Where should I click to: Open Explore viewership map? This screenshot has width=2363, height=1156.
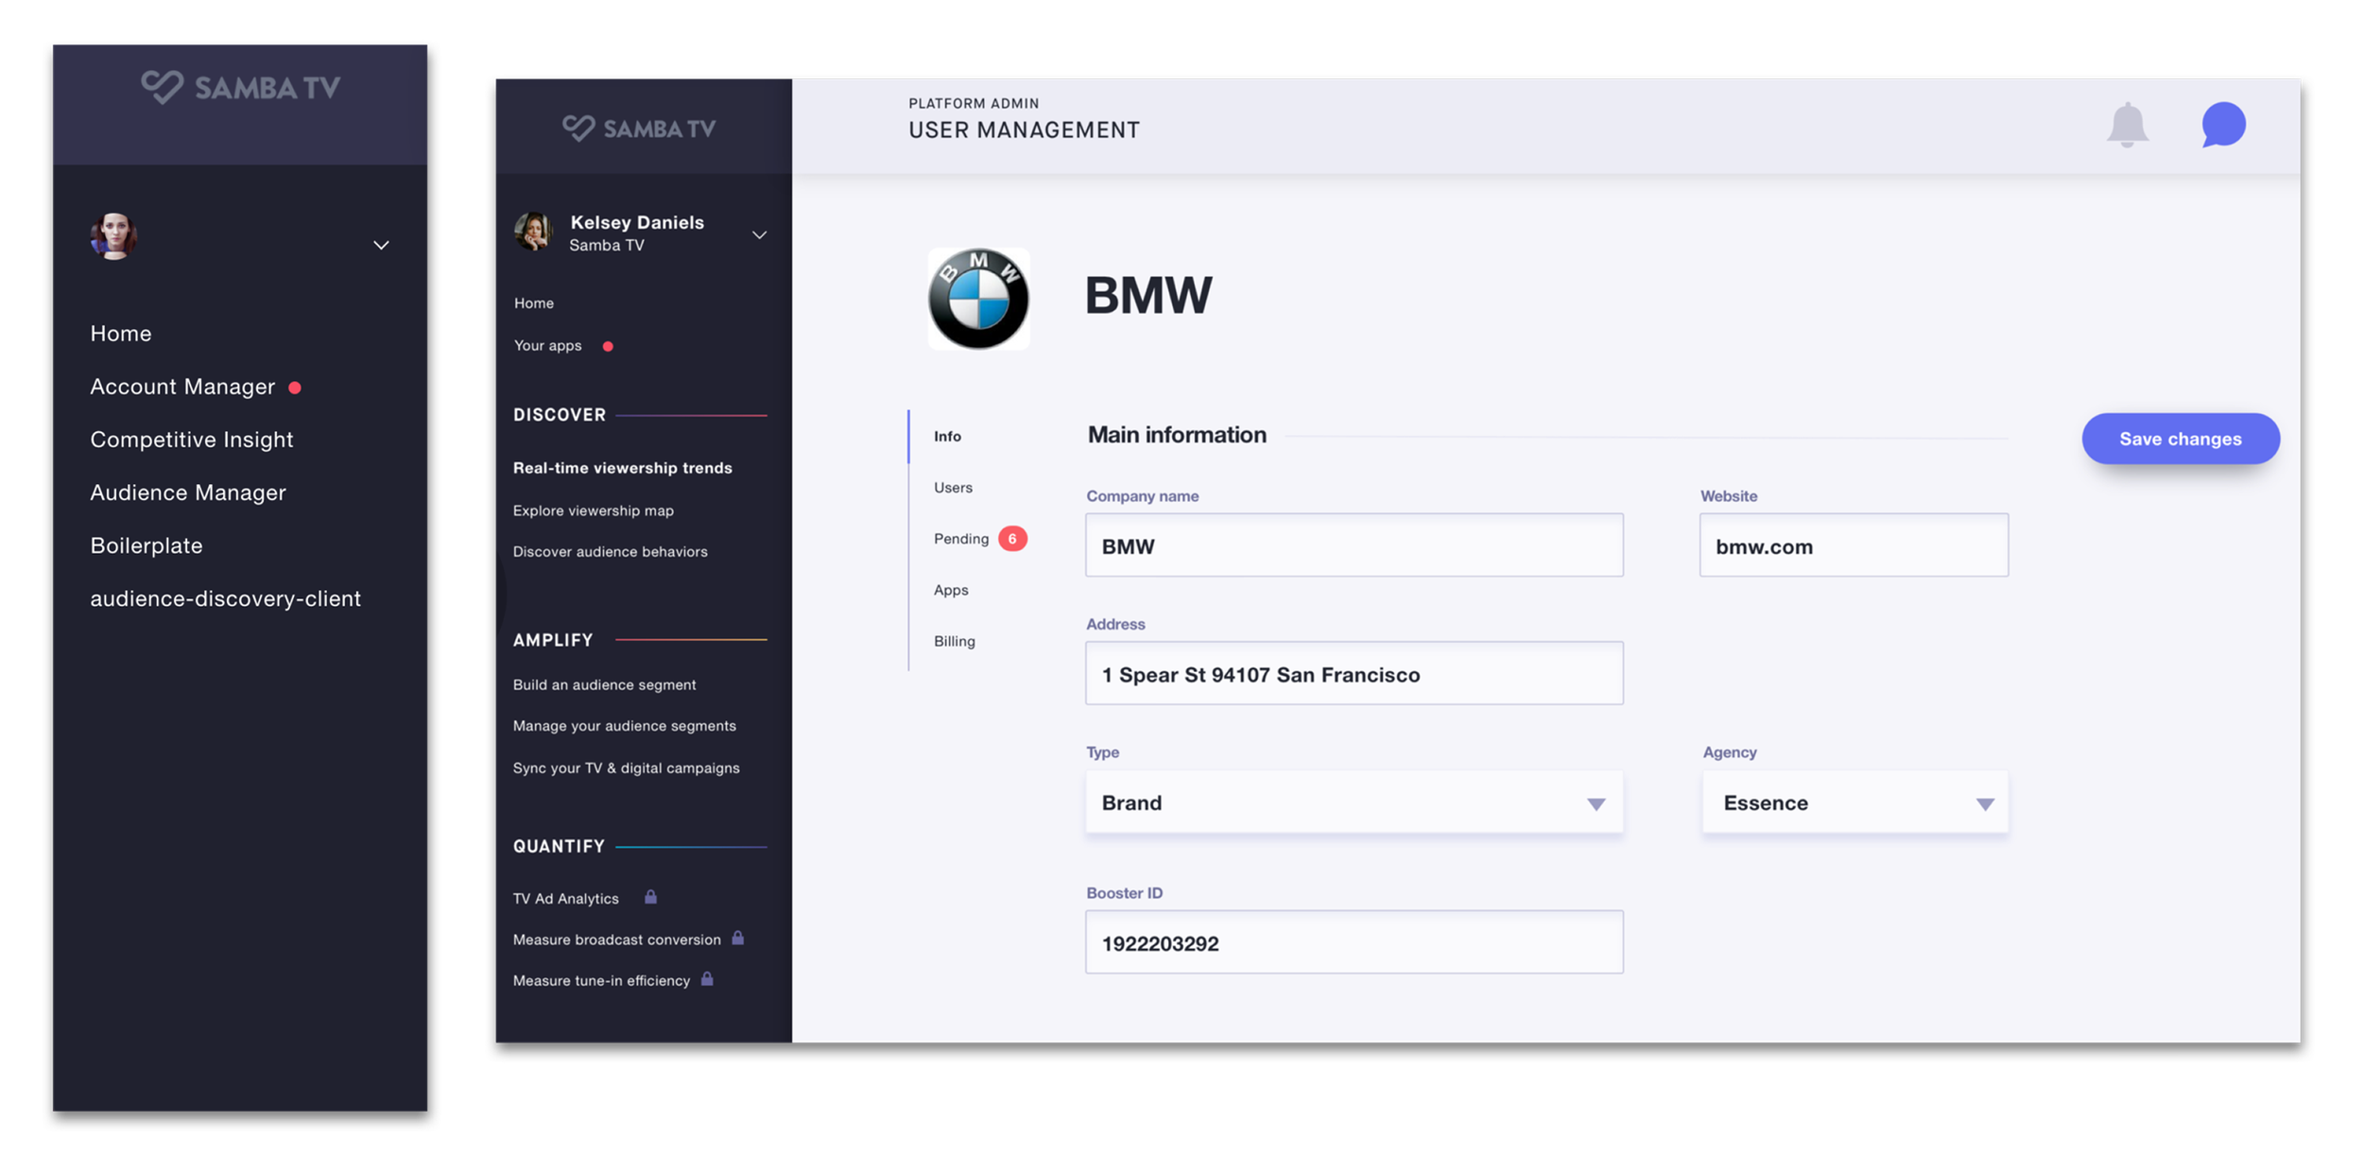[594, 510]
